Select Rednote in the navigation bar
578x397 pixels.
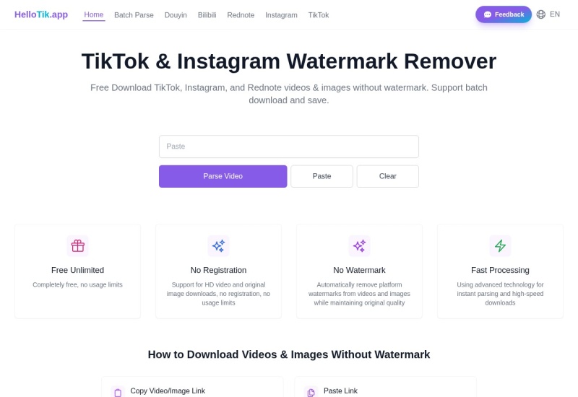241,15
